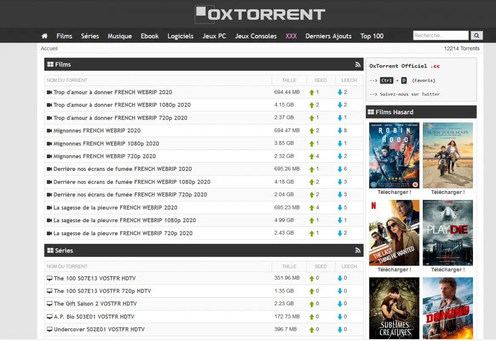Click the 694.47 MB size cell
The width and height of the screenshot is (496, 341).
click(x=287, y=130)
